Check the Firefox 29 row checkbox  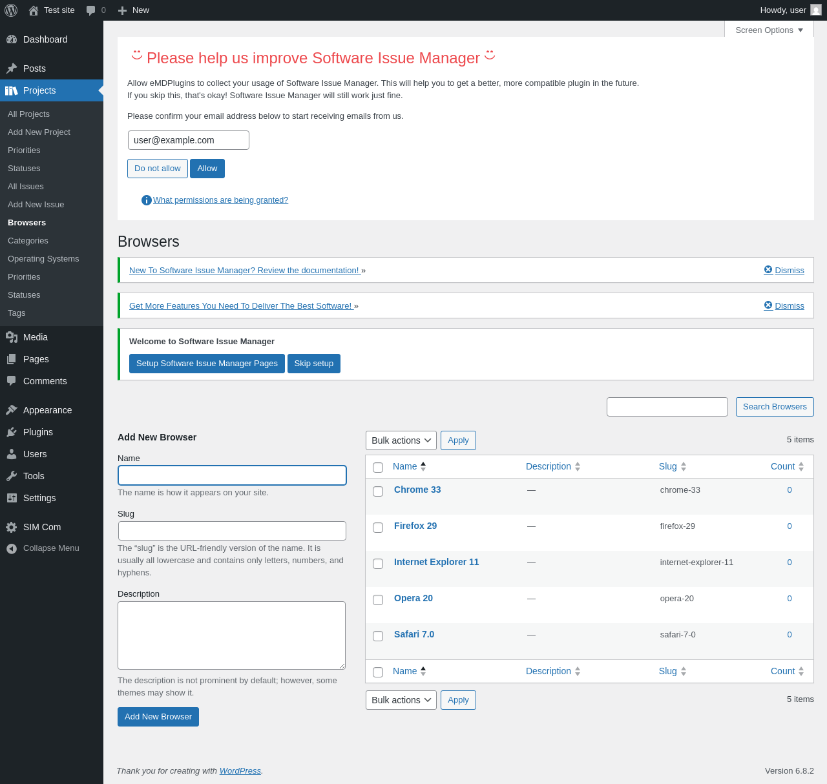[x=378, y=528]
